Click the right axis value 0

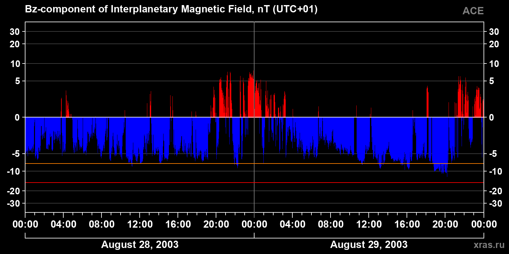coord(492,117)
